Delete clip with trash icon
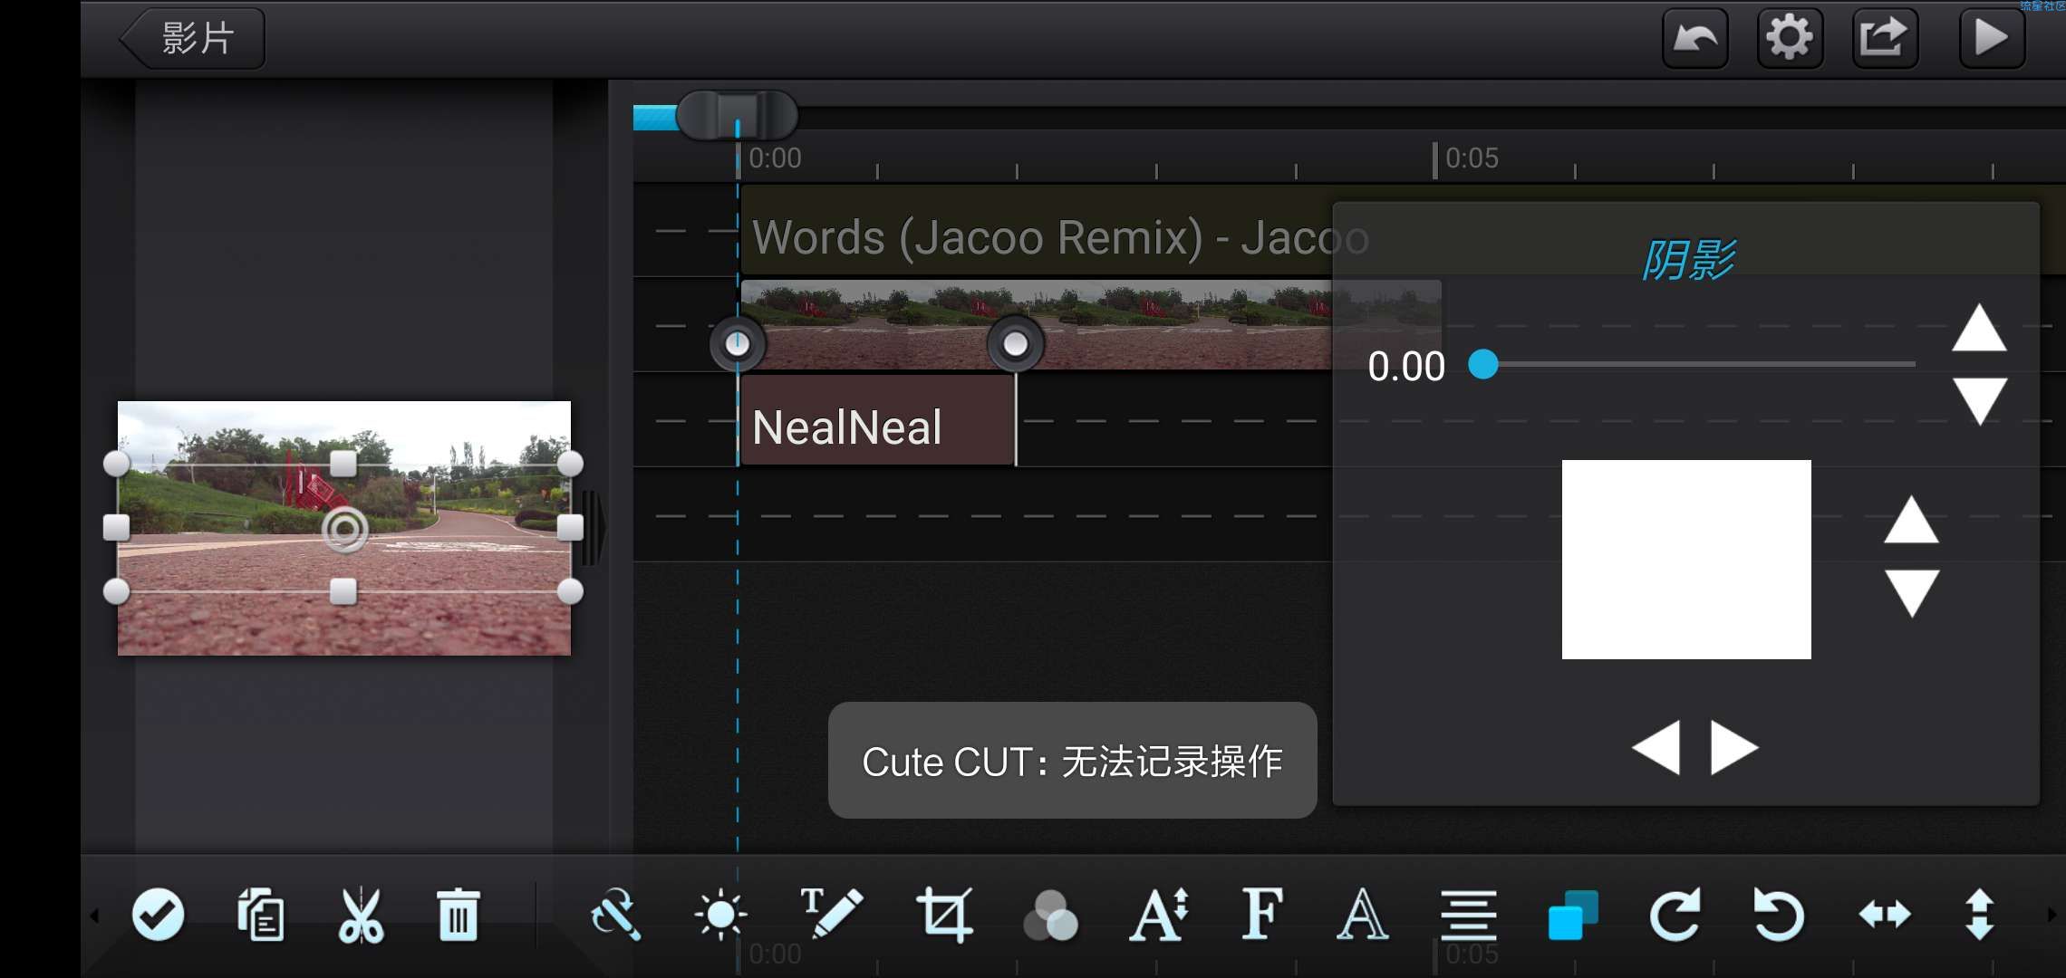2066x978 pixels. (458, 915)
